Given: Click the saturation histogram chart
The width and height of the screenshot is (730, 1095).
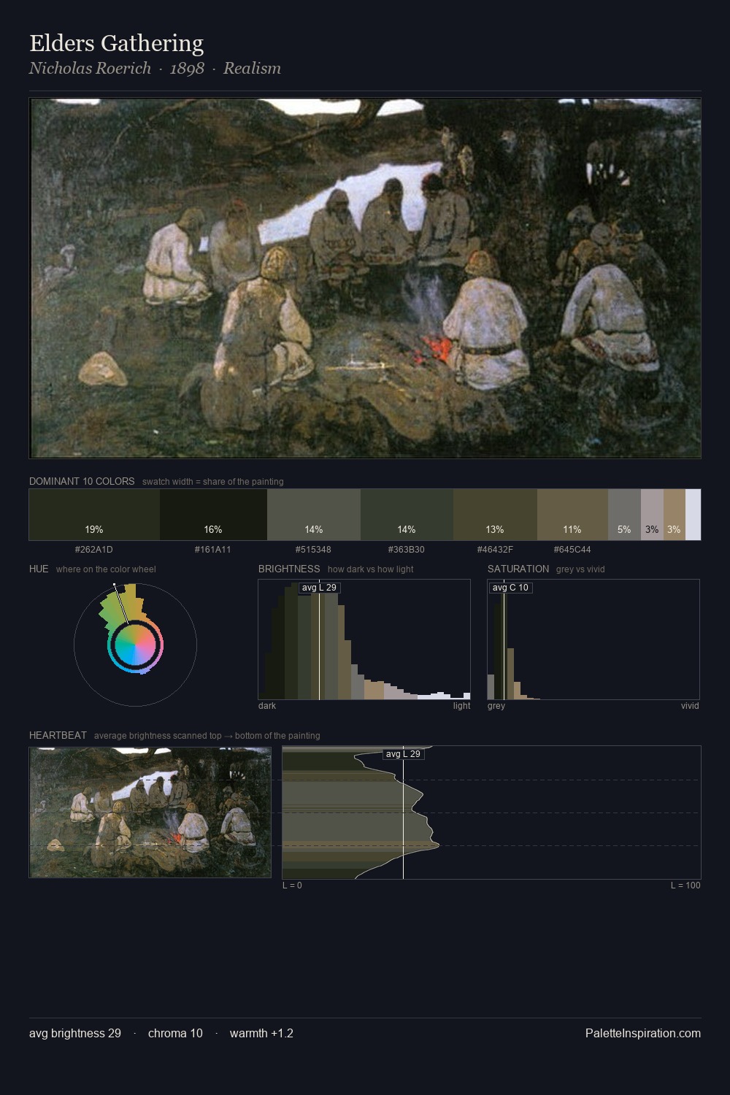Looking at the screenshot, I should pos(593,639).
